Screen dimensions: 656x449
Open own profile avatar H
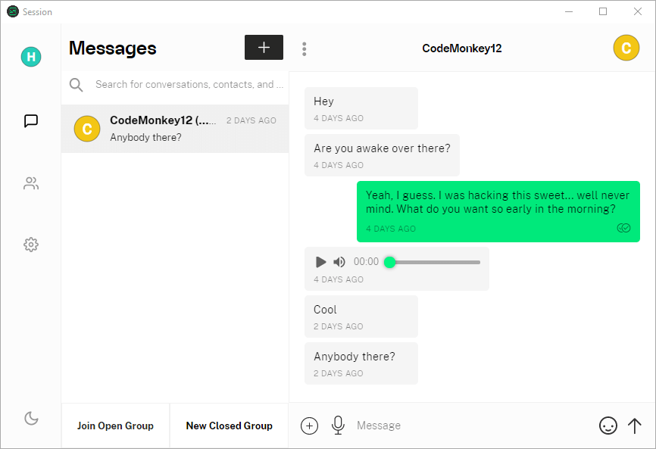31,57
